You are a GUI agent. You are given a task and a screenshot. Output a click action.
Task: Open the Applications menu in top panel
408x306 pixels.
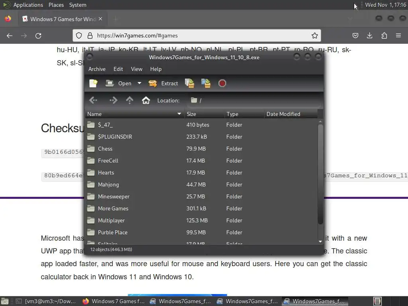[28, 5]
